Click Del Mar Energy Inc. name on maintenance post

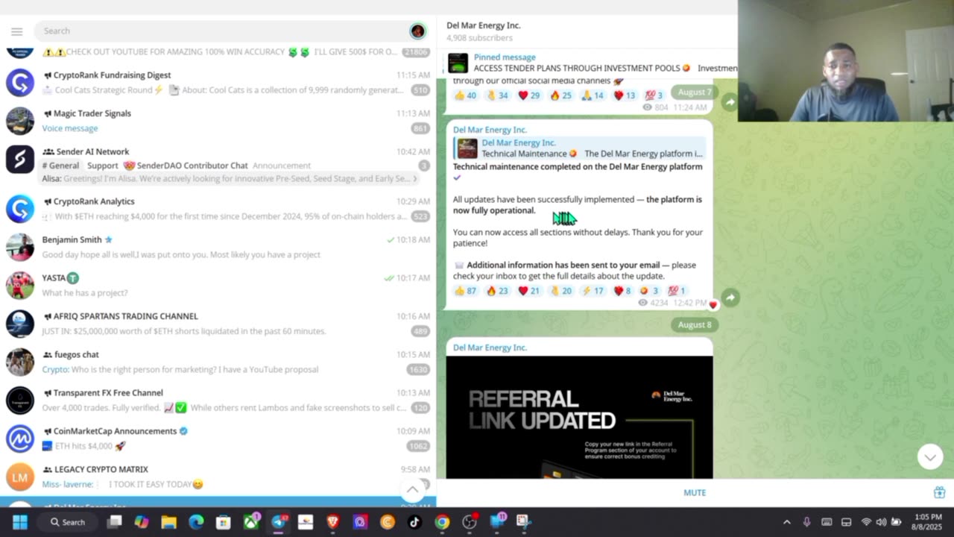490,130
